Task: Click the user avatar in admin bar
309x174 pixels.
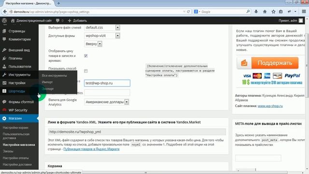Action: 301,20
